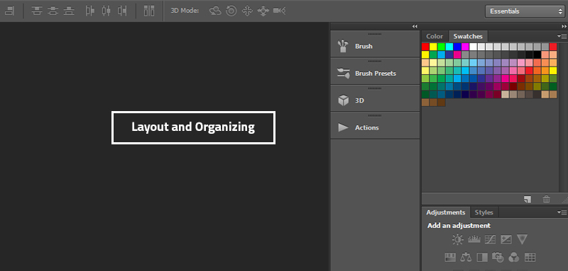Image resolution: width=568 pixels, height=271 pixels.
Task: Open the Swatches panel flyout menu
Action: (x=562, y=36)
